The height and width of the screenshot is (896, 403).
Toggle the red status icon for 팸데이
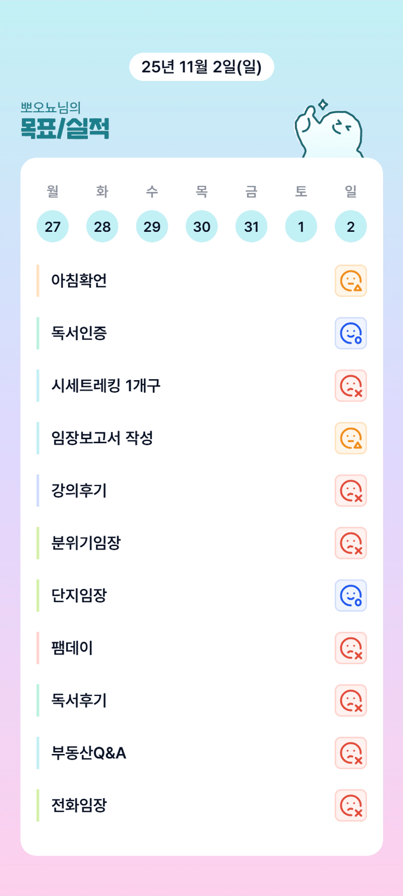[x=350, y=648]
